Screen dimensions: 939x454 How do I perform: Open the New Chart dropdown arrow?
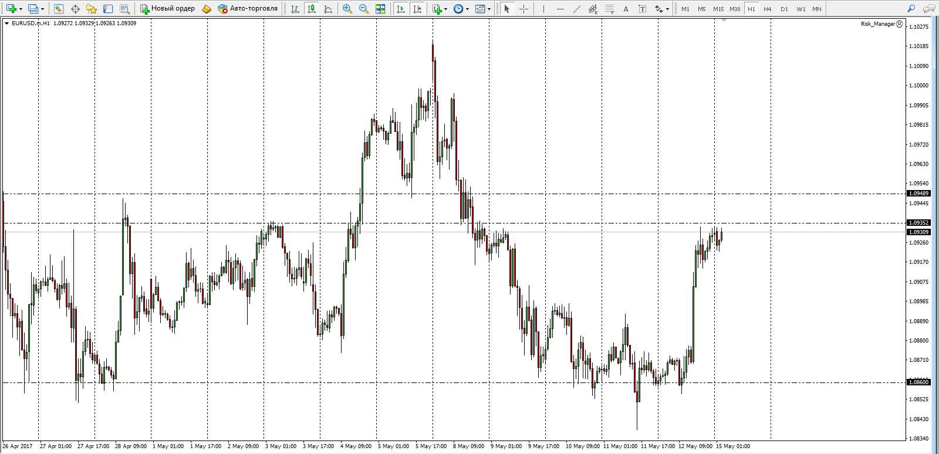(x=21, y=9)
